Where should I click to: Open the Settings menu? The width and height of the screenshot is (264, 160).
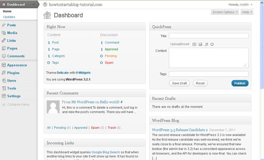14,96
